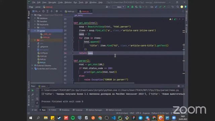Open the Project view selector dropdown
Viewport: 215px width, 121px height.
36,11
